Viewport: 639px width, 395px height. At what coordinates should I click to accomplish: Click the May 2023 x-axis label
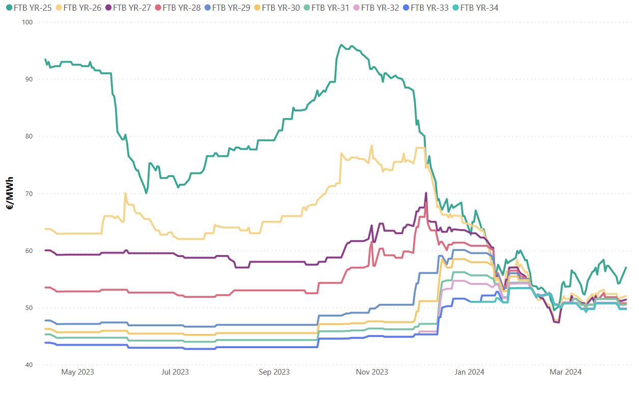click(x=77, y=372)
